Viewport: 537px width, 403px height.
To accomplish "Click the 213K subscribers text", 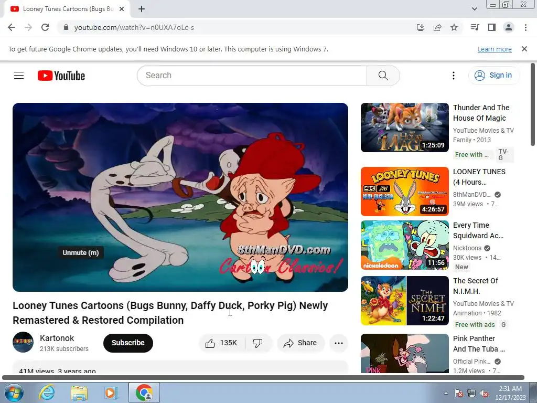I will pos(64,349).
